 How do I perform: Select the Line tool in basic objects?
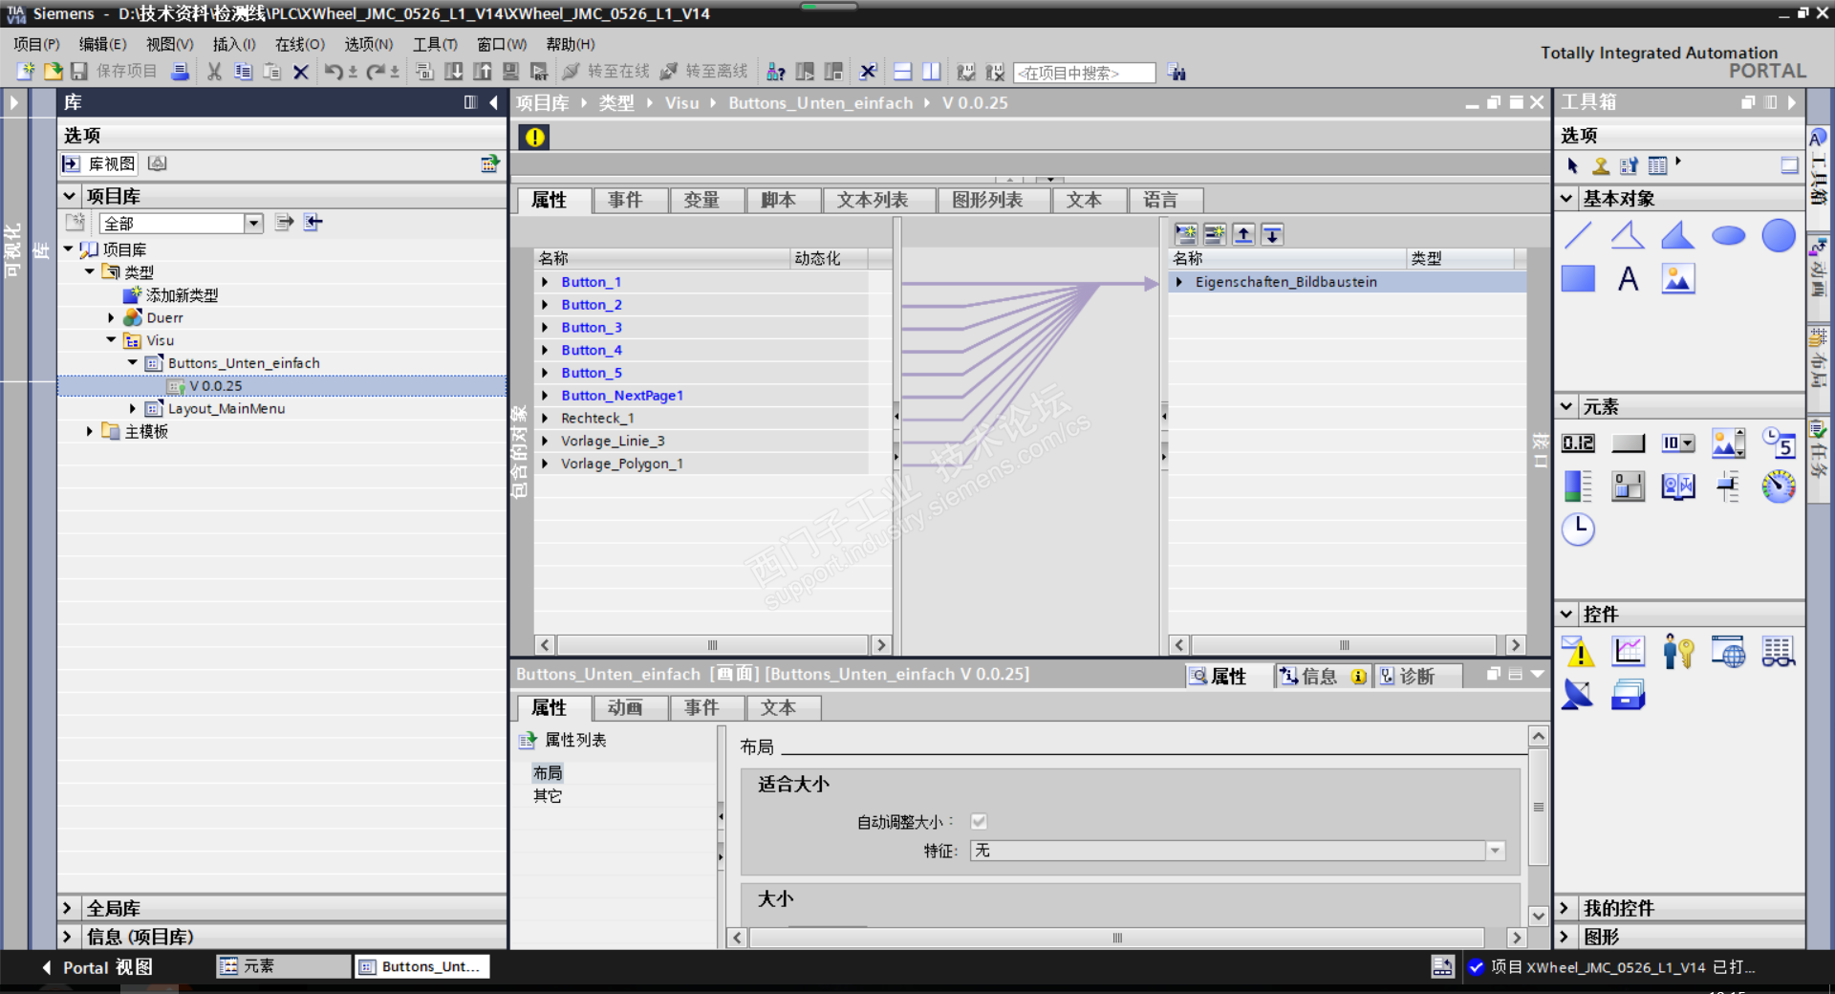tap(1578, 235)
